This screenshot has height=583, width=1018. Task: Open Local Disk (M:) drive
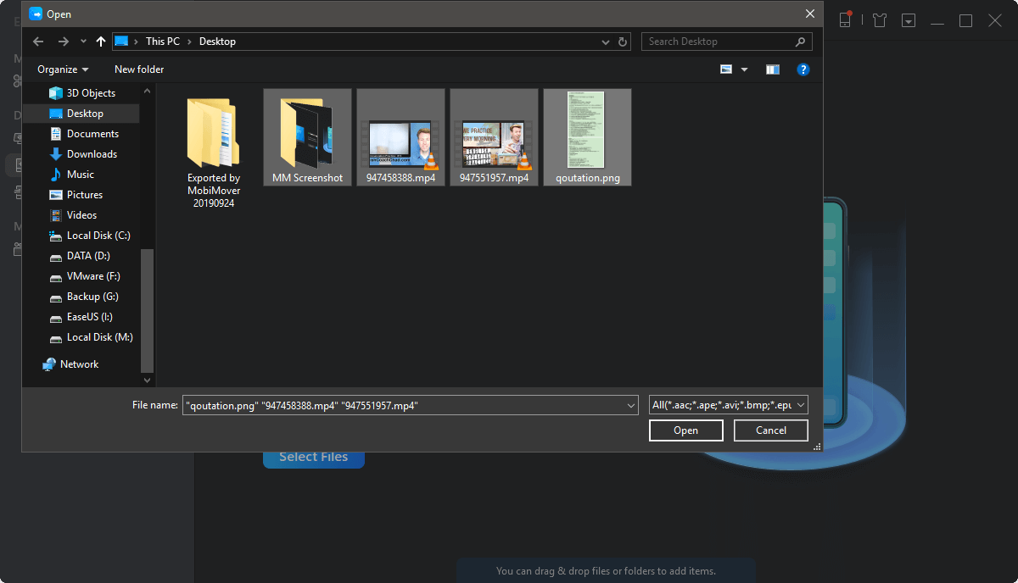coord(90,337)
